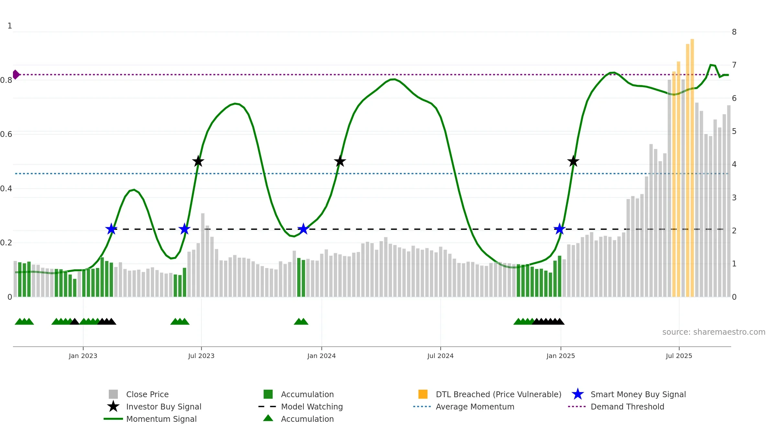777x437 pixels.
Task: Click the black Investor Buy Signal legend star
Action: (x=113, y=407)
